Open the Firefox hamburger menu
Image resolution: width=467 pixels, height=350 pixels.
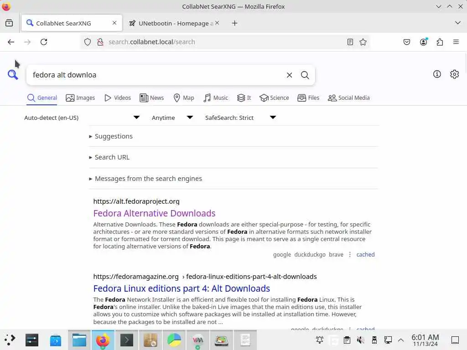coord(456,42)
